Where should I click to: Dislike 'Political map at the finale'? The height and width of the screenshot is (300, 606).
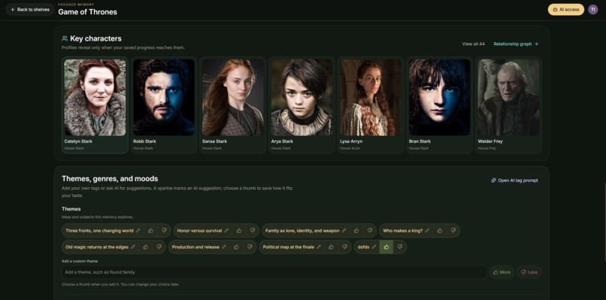pyautogui.click(x=344, y=247)
